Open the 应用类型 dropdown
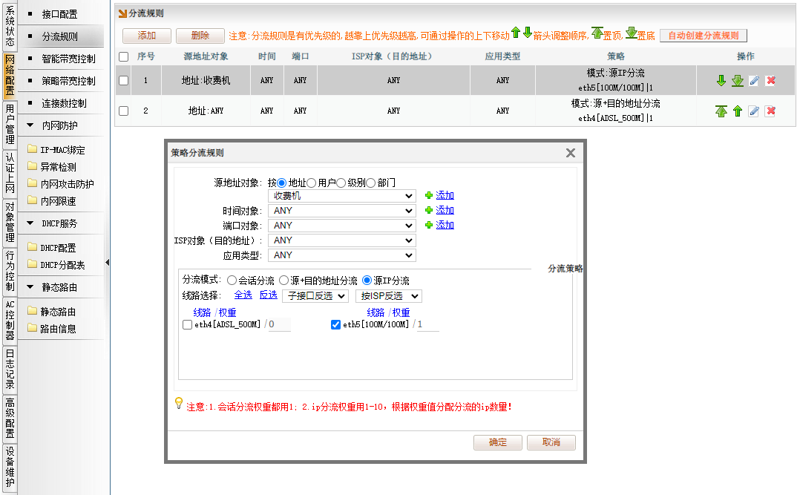This screenshot has height=495, width=800. (341, 255)
